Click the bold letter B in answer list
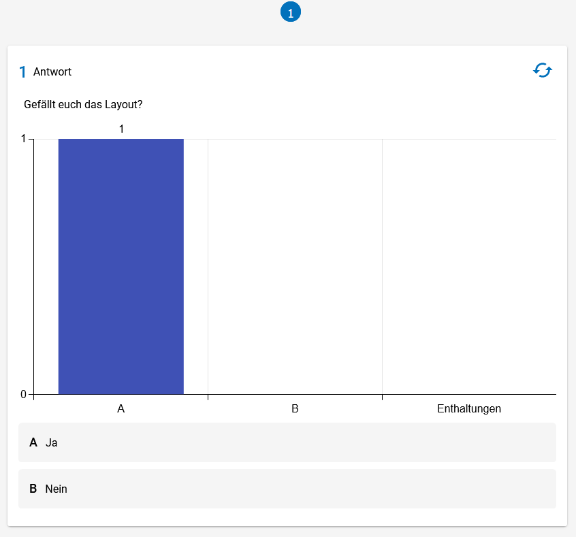The width and height of the screenshot is (576, 537). (x=33, y=489)
